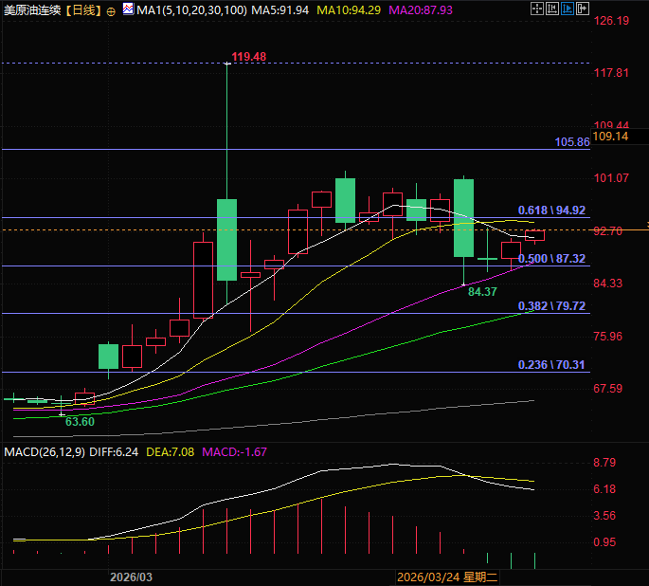Image resolution: width=649 pixels, height=586 pixels.
Task: Click the panel expand-right arrow icon
Action: (583, 9)
